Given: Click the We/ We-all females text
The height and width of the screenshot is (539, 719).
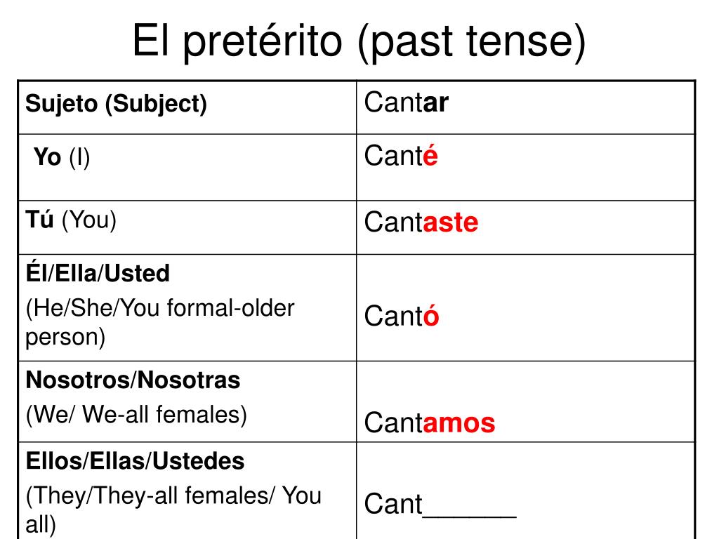Looking at the screenshot, I should [x=136, y=415].
